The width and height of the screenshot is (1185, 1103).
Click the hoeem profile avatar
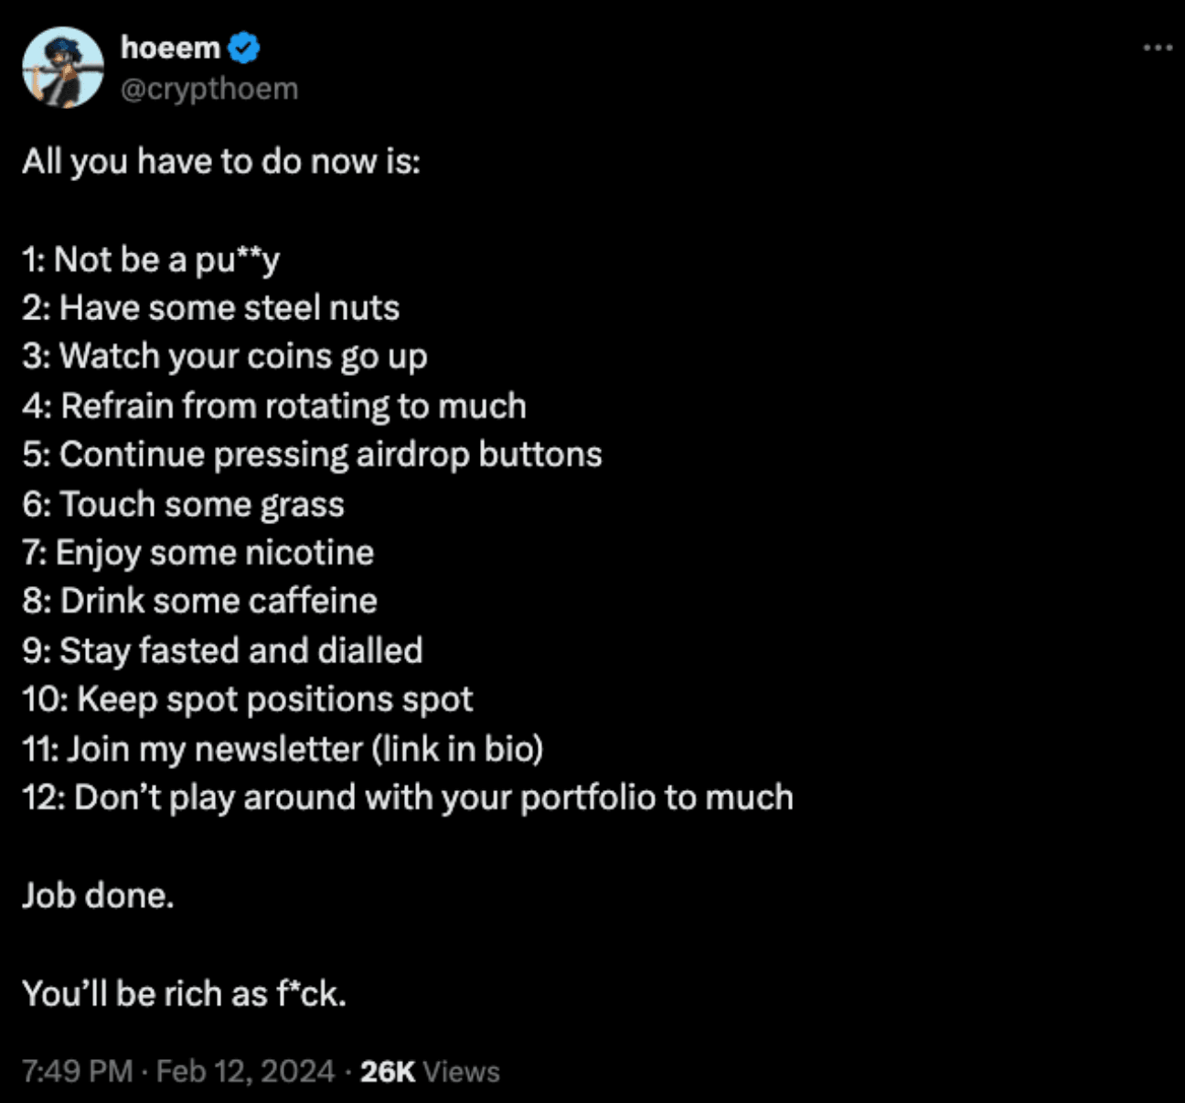63,68
